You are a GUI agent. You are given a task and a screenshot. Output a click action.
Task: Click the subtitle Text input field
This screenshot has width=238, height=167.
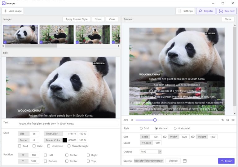coord(68,123)
